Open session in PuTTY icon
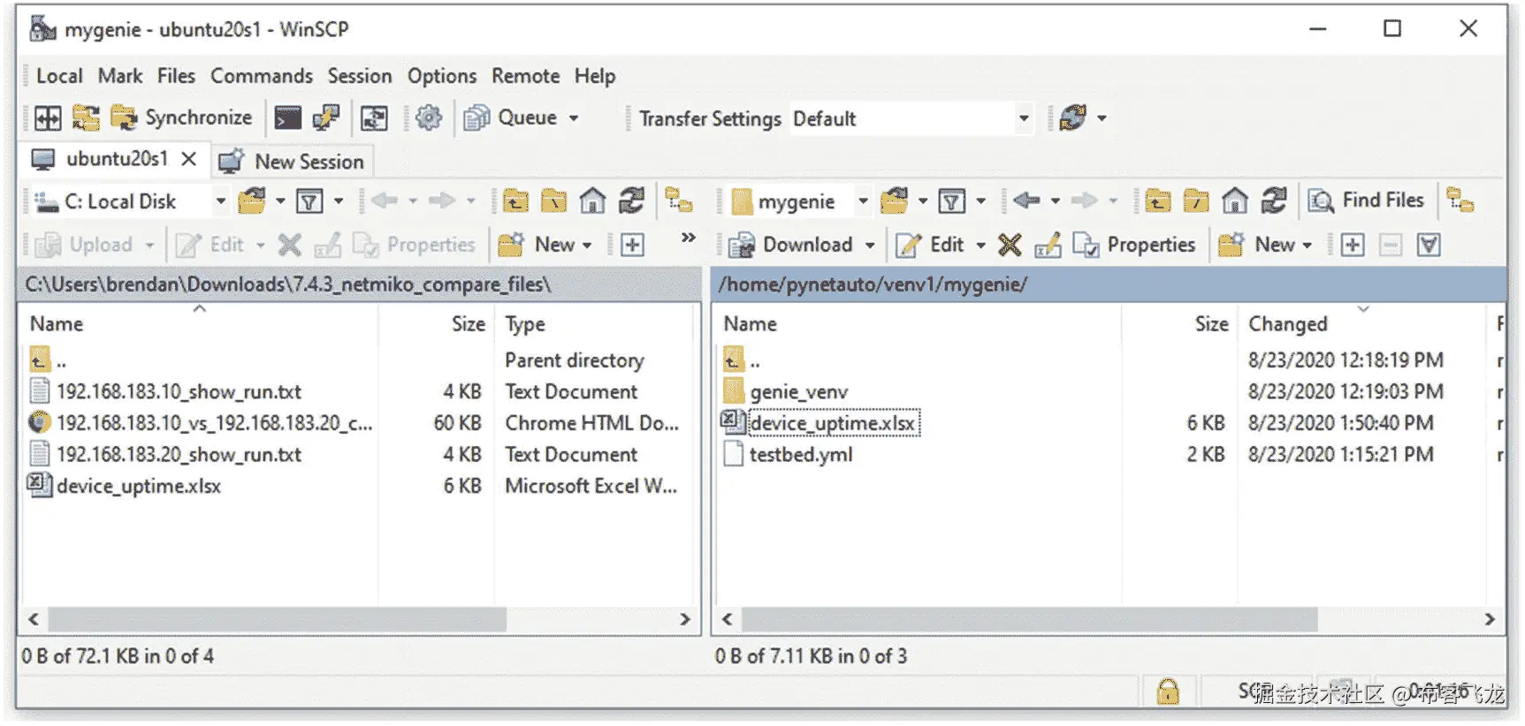 (x=326, y=117)
